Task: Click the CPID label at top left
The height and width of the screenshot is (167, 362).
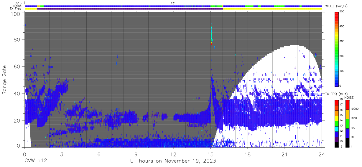Action: [18, 3]
